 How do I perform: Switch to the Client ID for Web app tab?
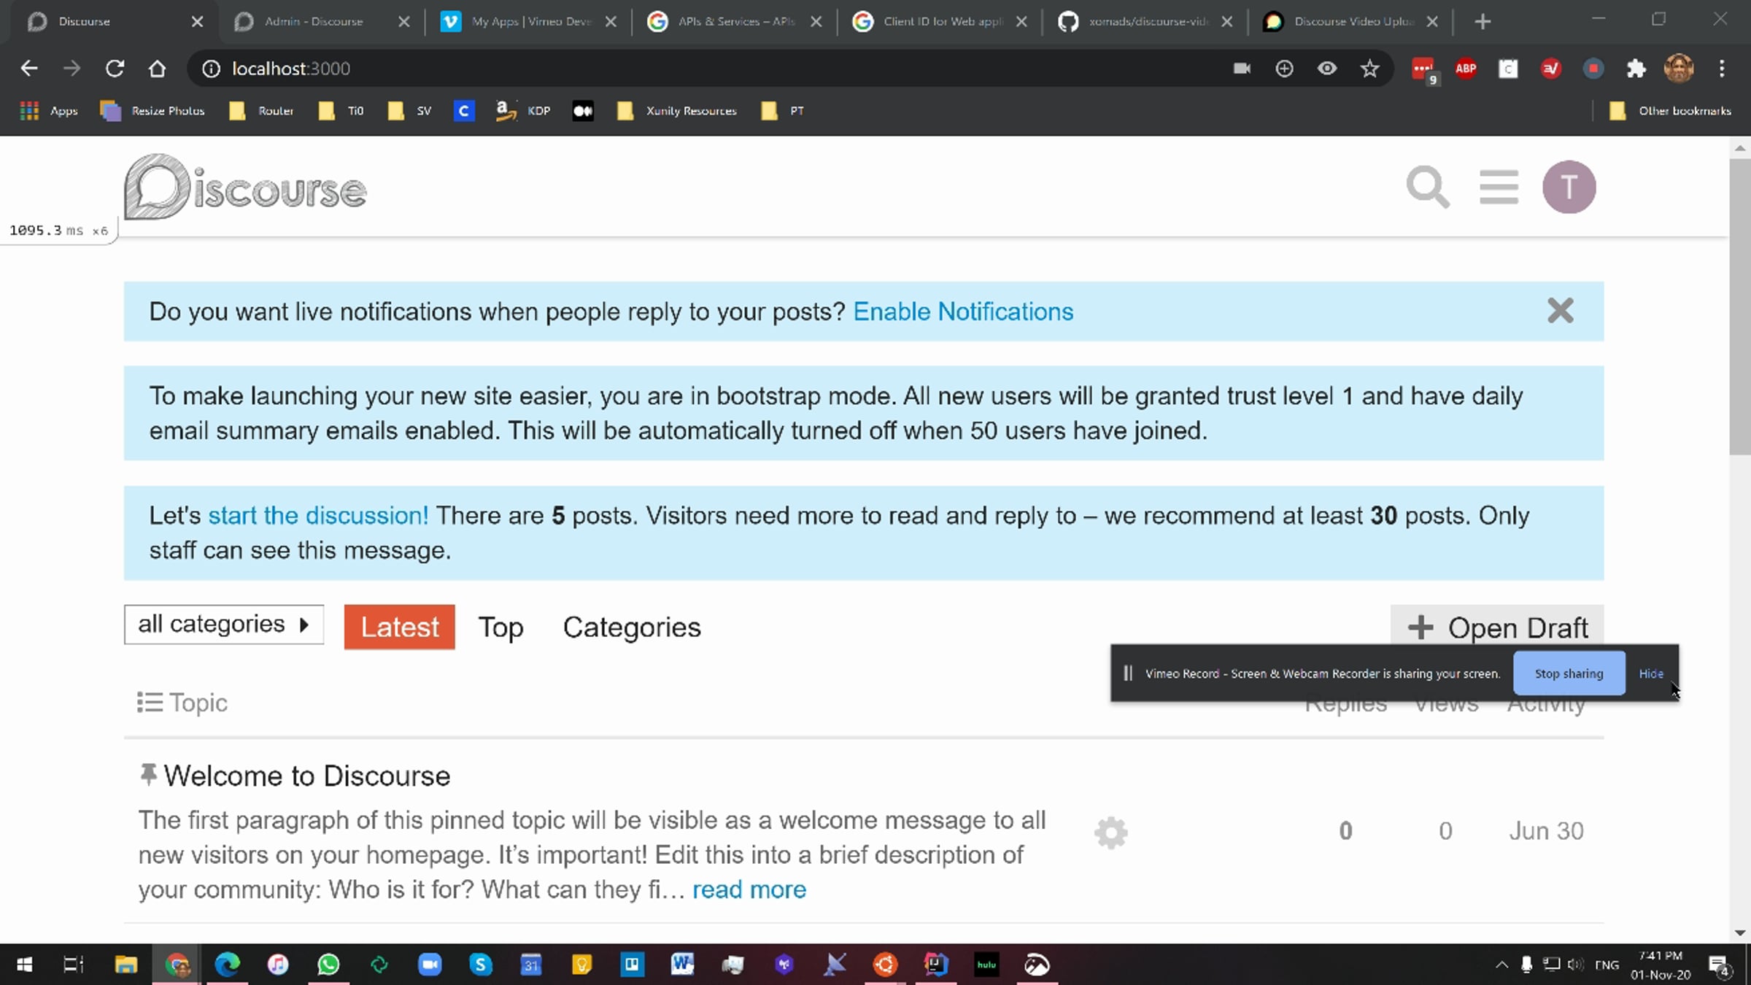(941, 22)
